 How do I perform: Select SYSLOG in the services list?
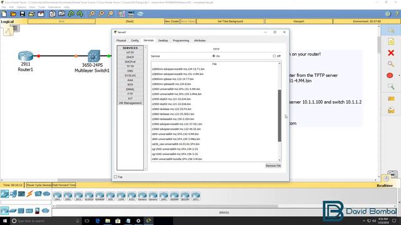tap(130, 76)
